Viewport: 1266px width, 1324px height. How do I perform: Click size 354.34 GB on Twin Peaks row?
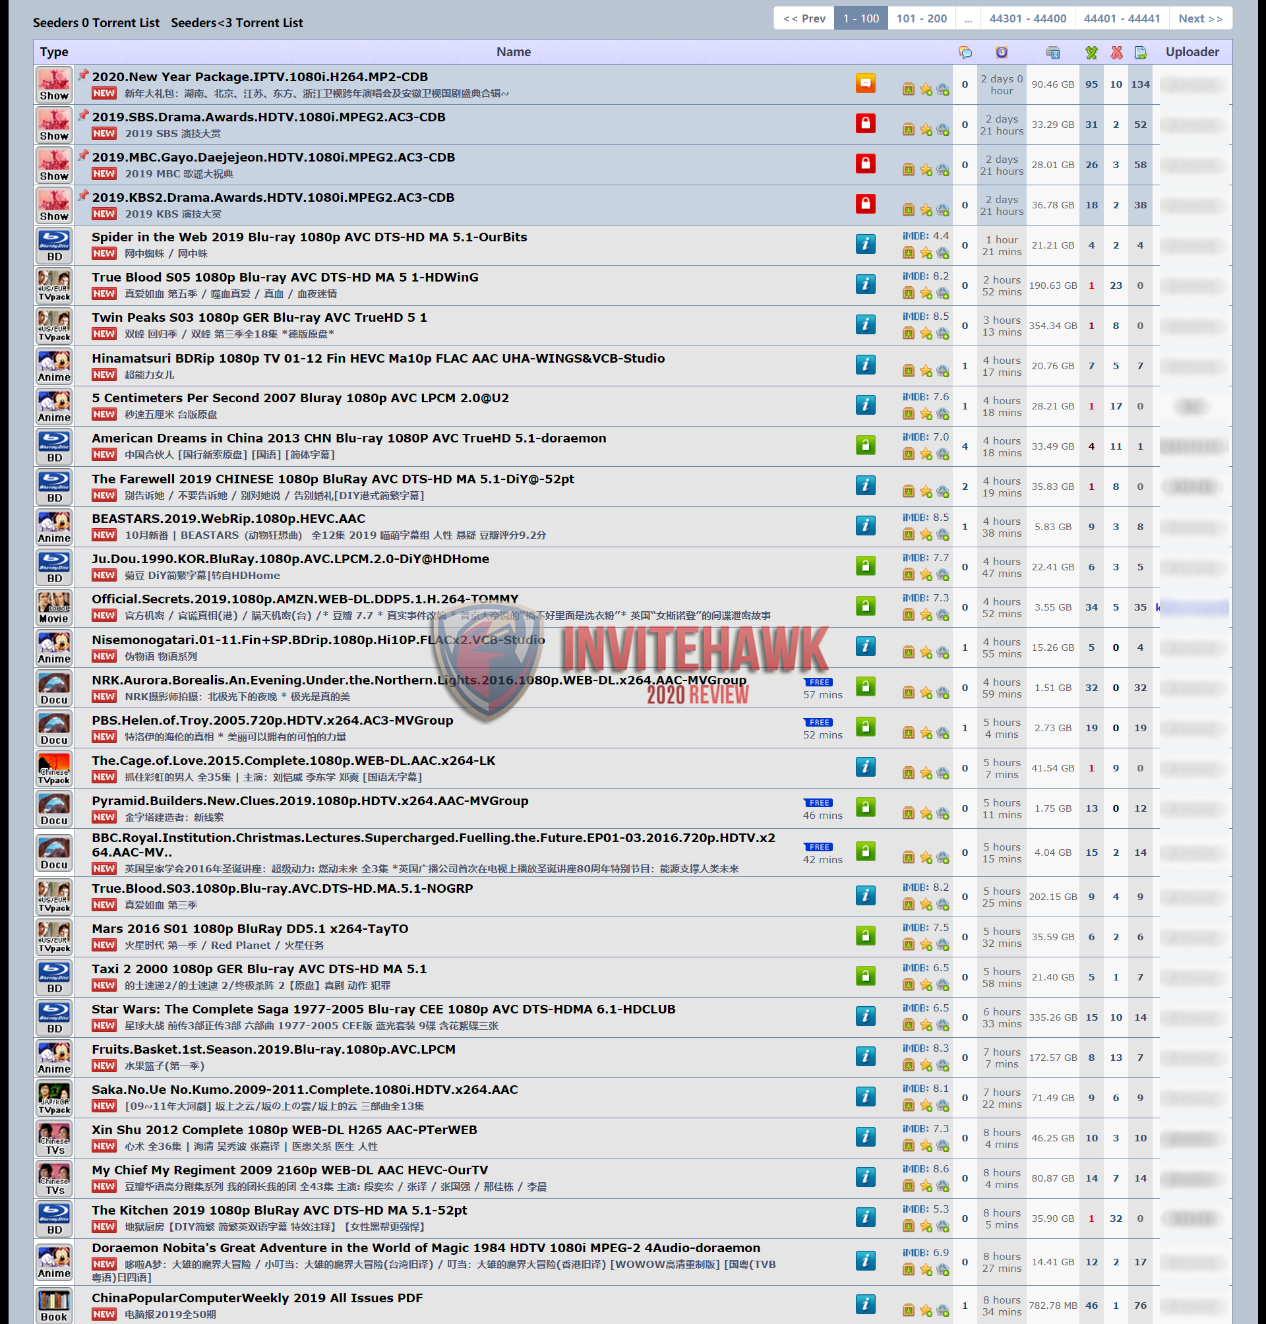(1053, 326)
